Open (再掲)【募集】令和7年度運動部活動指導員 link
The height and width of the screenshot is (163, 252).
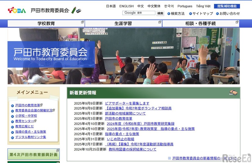coord(139,144)
